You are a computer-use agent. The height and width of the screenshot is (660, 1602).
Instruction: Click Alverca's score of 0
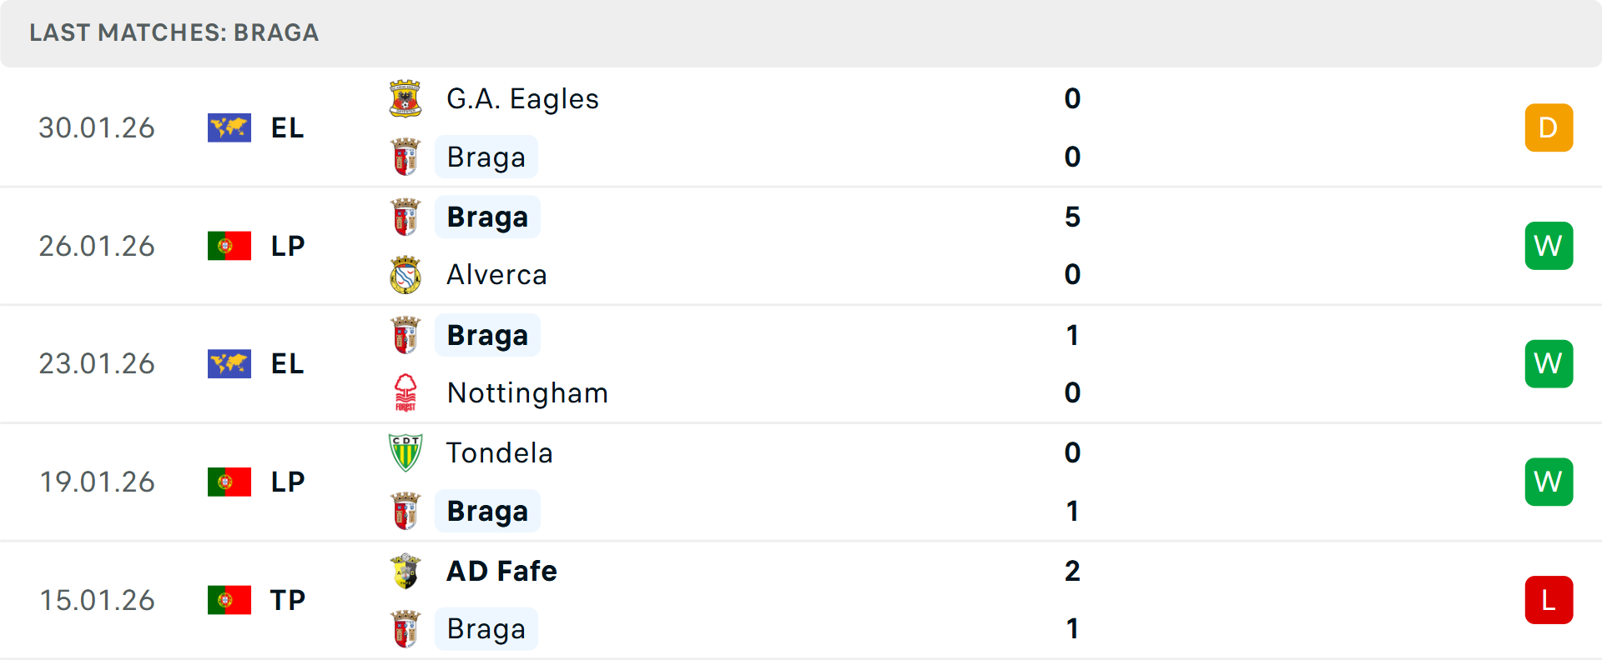click(1072, 275)
